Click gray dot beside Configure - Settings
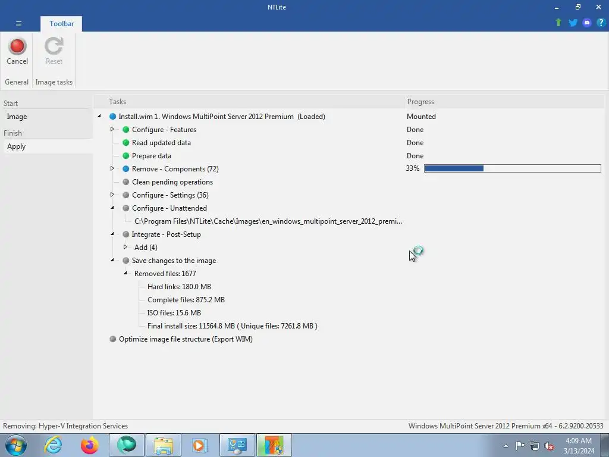Image resolution: width=609 pixels, height=457 pixels. (126, 195)
